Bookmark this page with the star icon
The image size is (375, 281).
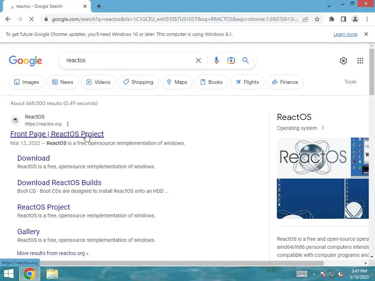point(317,19)
